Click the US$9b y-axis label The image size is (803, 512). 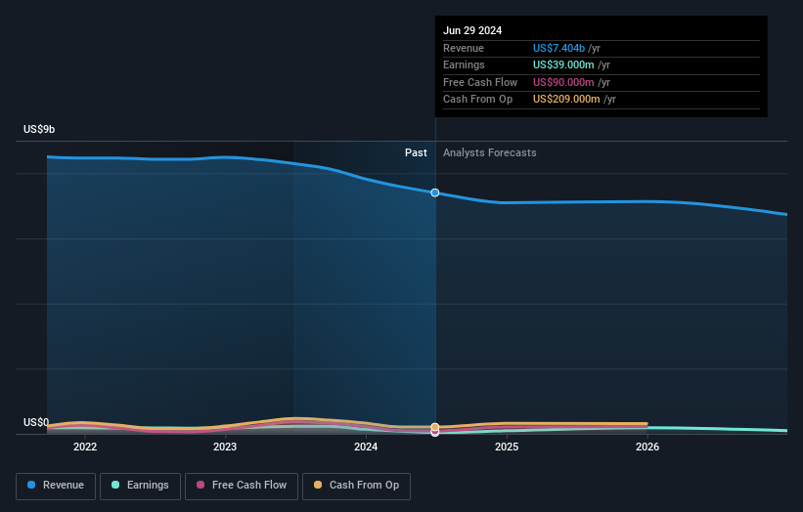pyautogui.click(x=39, y=129)
